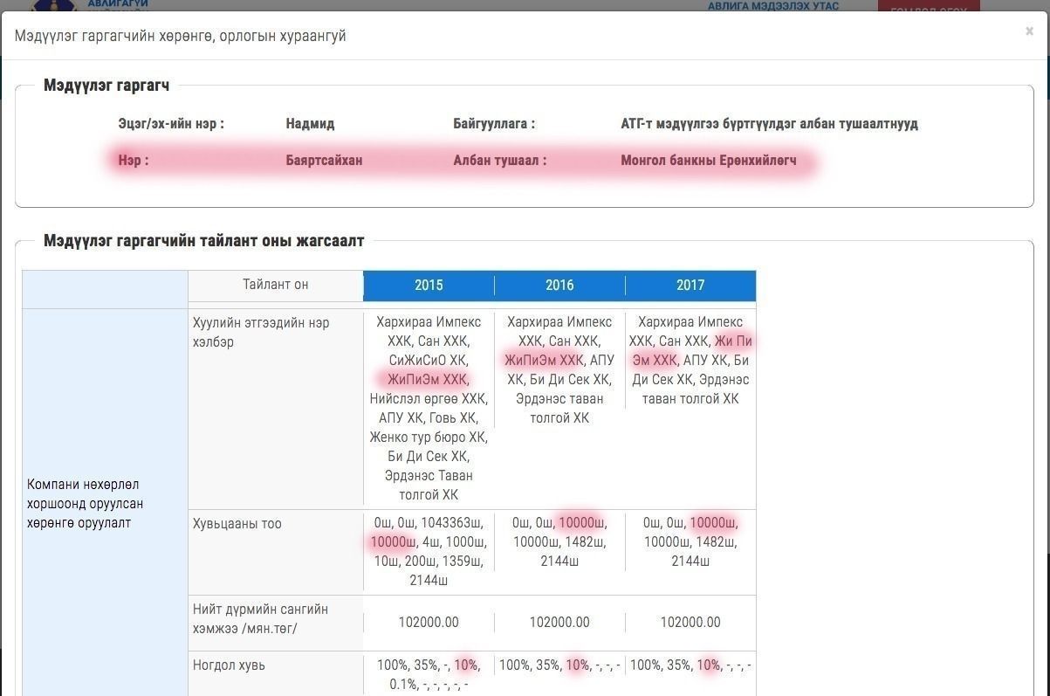Click the dialog title text at the top
The width and height of the screenshot is (1050, 696).
click(181, 36)
